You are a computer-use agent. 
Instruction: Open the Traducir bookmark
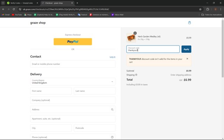pos(83,15)
